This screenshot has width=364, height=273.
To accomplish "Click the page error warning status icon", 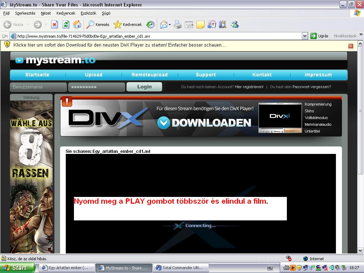I will [x=4, y=258].
